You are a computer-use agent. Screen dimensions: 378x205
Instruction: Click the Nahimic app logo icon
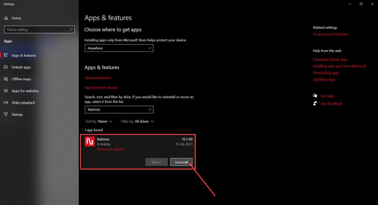tap(90, 142)
